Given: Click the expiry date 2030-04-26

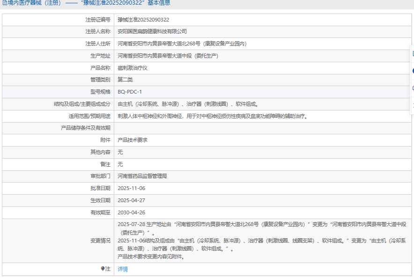Looking at the screenshot, I should [x=132, y=212].
